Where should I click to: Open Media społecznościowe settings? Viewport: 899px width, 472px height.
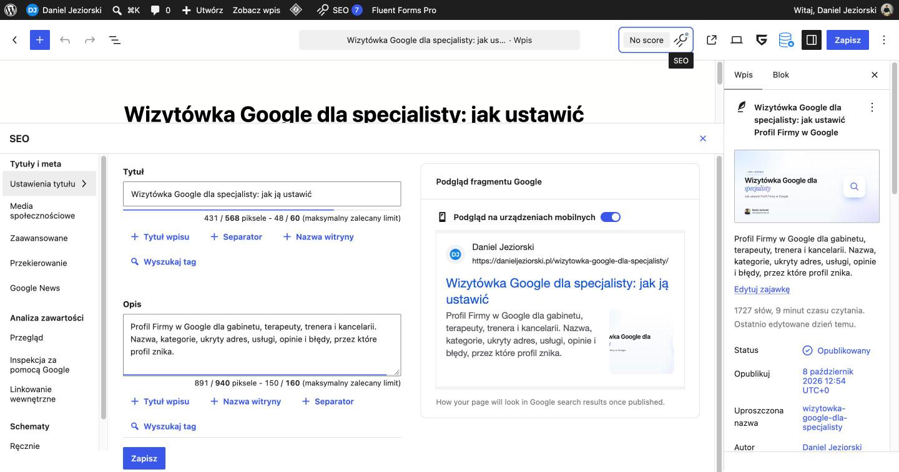click(x=42, y=211)
